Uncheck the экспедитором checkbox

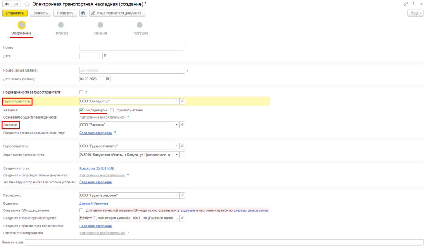(x=81, y=110)
